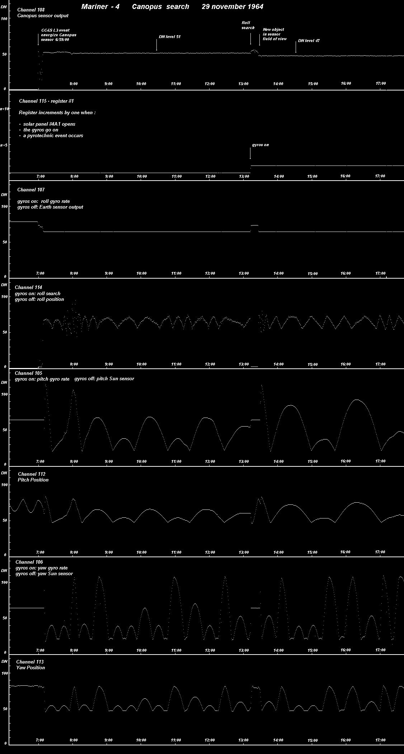Click the "Canopus search" title text
This screenshot has width=404, height=754.
160,6
